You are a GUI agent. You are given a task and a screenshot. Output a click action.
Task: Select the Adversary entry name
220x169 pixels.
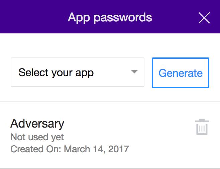(x=37, y=124)
